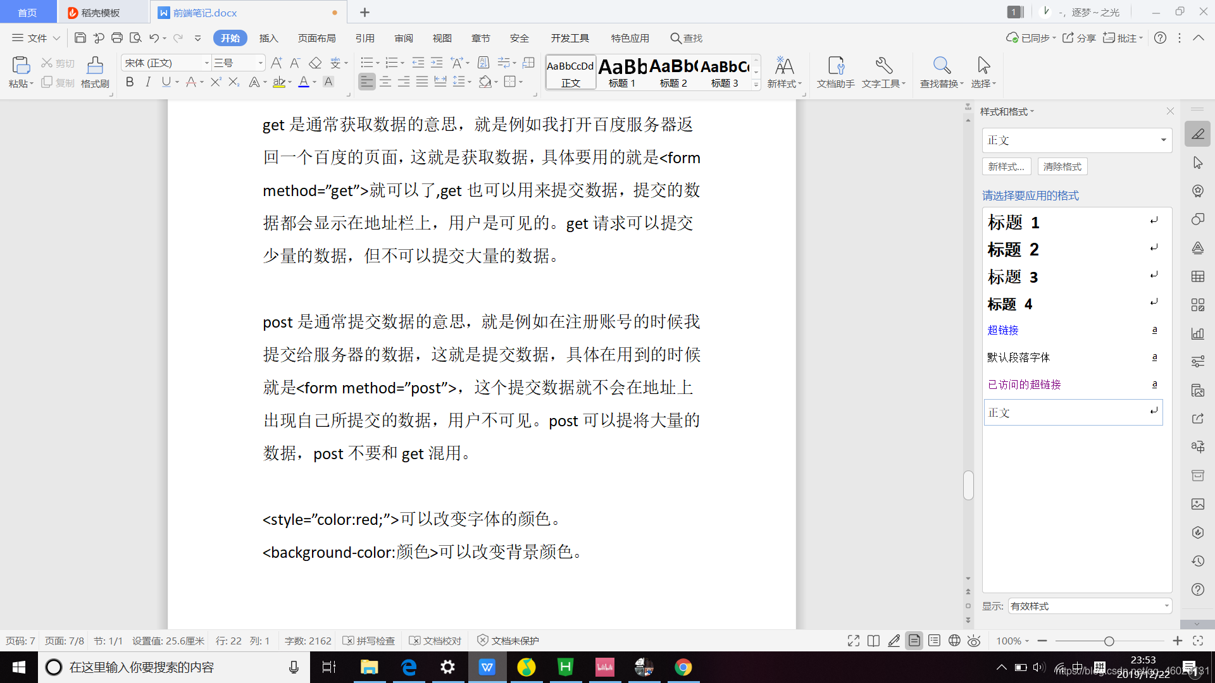Click the text highlight color icon

click(278, 82)
